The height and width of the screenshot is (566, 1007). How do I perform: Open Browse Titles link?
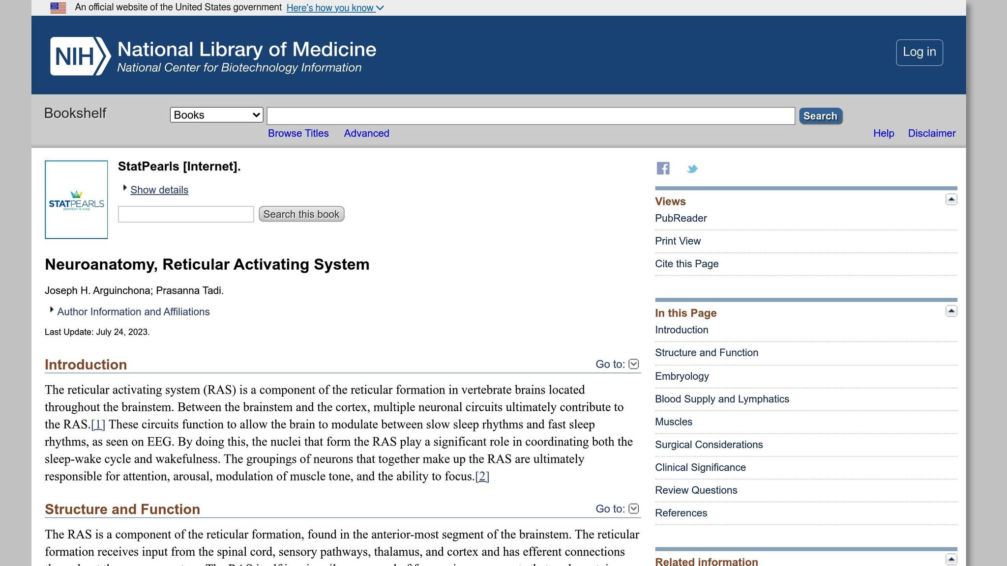[x=298, y=134]
